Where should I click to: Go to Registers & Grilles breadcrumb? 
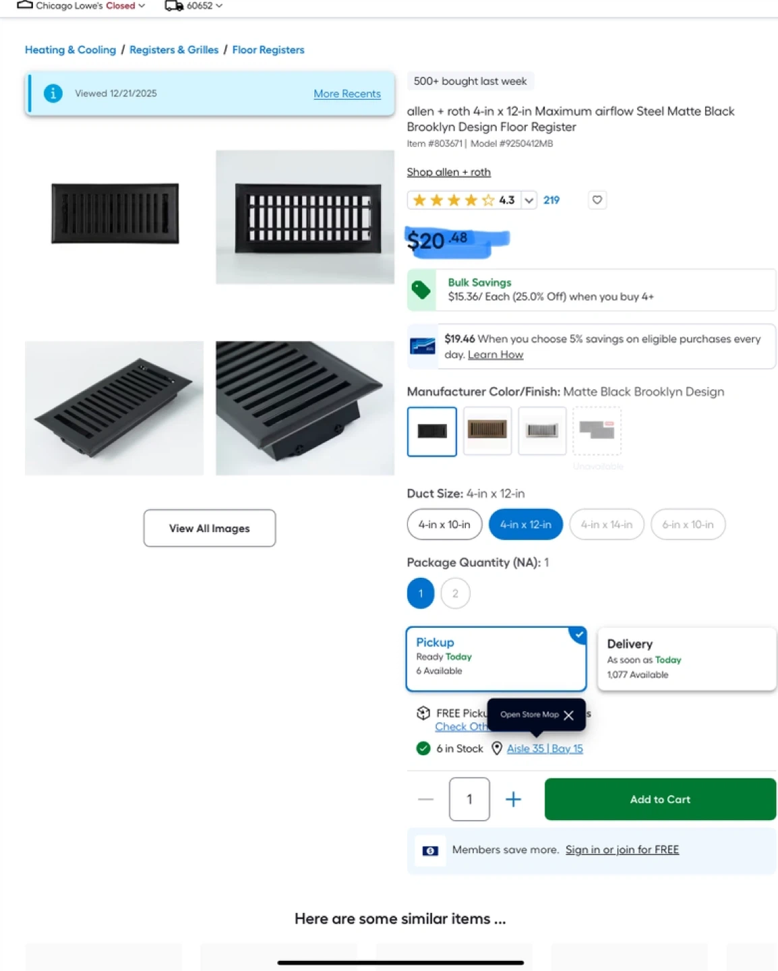[174, 50]
